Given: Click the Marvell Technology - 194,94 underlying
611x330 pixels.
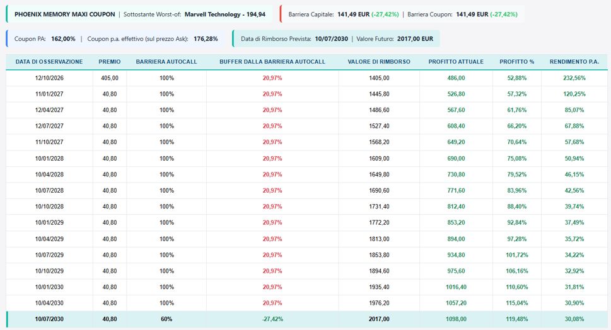Looking at the screenshot, I should pos(225,14).
